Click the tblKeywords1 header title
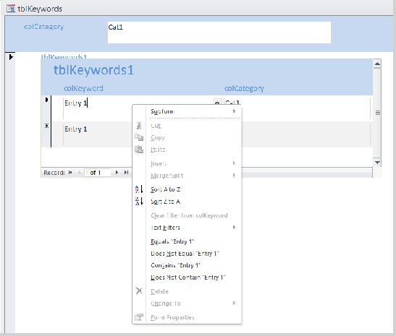 pyautogui.click(x=93, y=70)
